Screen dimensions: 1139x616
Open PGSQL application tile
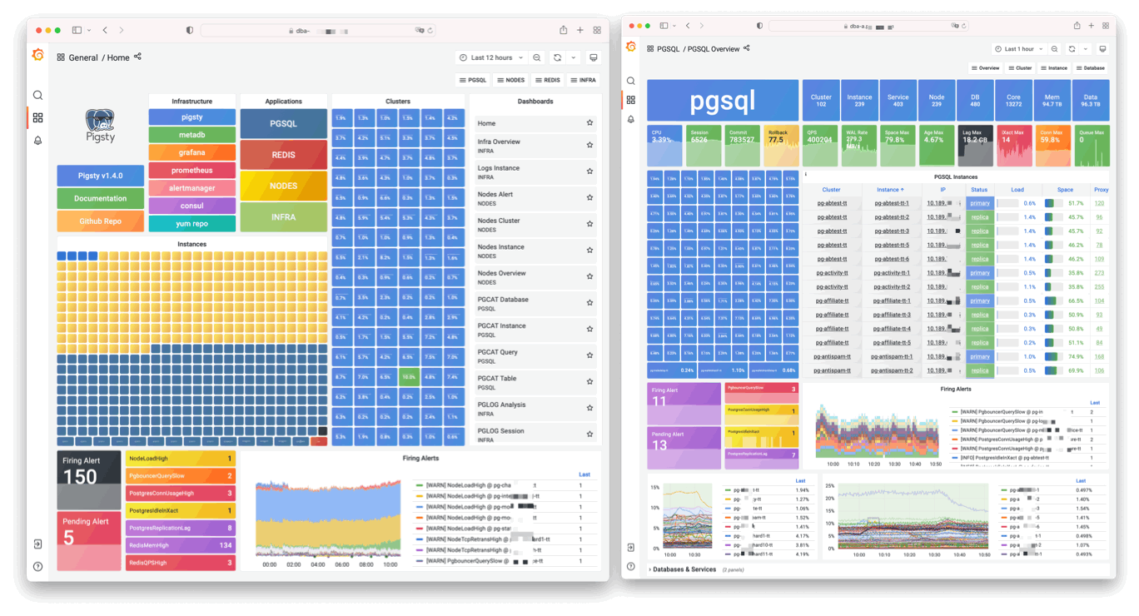pyautogui.click(x=284, y=123)
